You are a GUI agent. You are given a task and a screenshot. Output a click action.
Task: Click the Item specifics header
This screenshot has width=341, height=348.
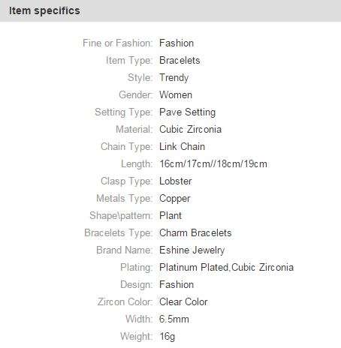(44, 10)
